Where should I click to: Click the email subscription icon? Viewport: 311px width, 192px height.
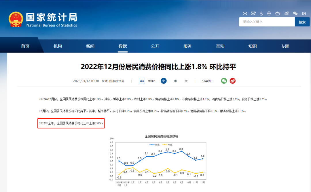[253, 13]
